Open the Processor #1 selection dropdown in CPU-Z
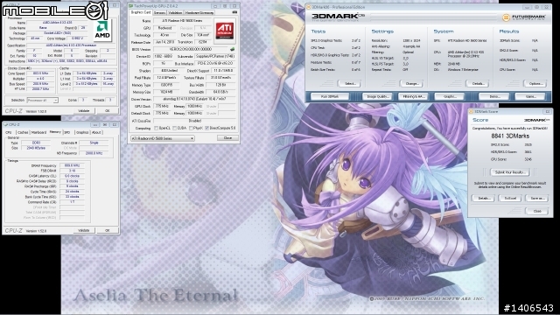This screenshot has height=315, width=560. [42, 101]
